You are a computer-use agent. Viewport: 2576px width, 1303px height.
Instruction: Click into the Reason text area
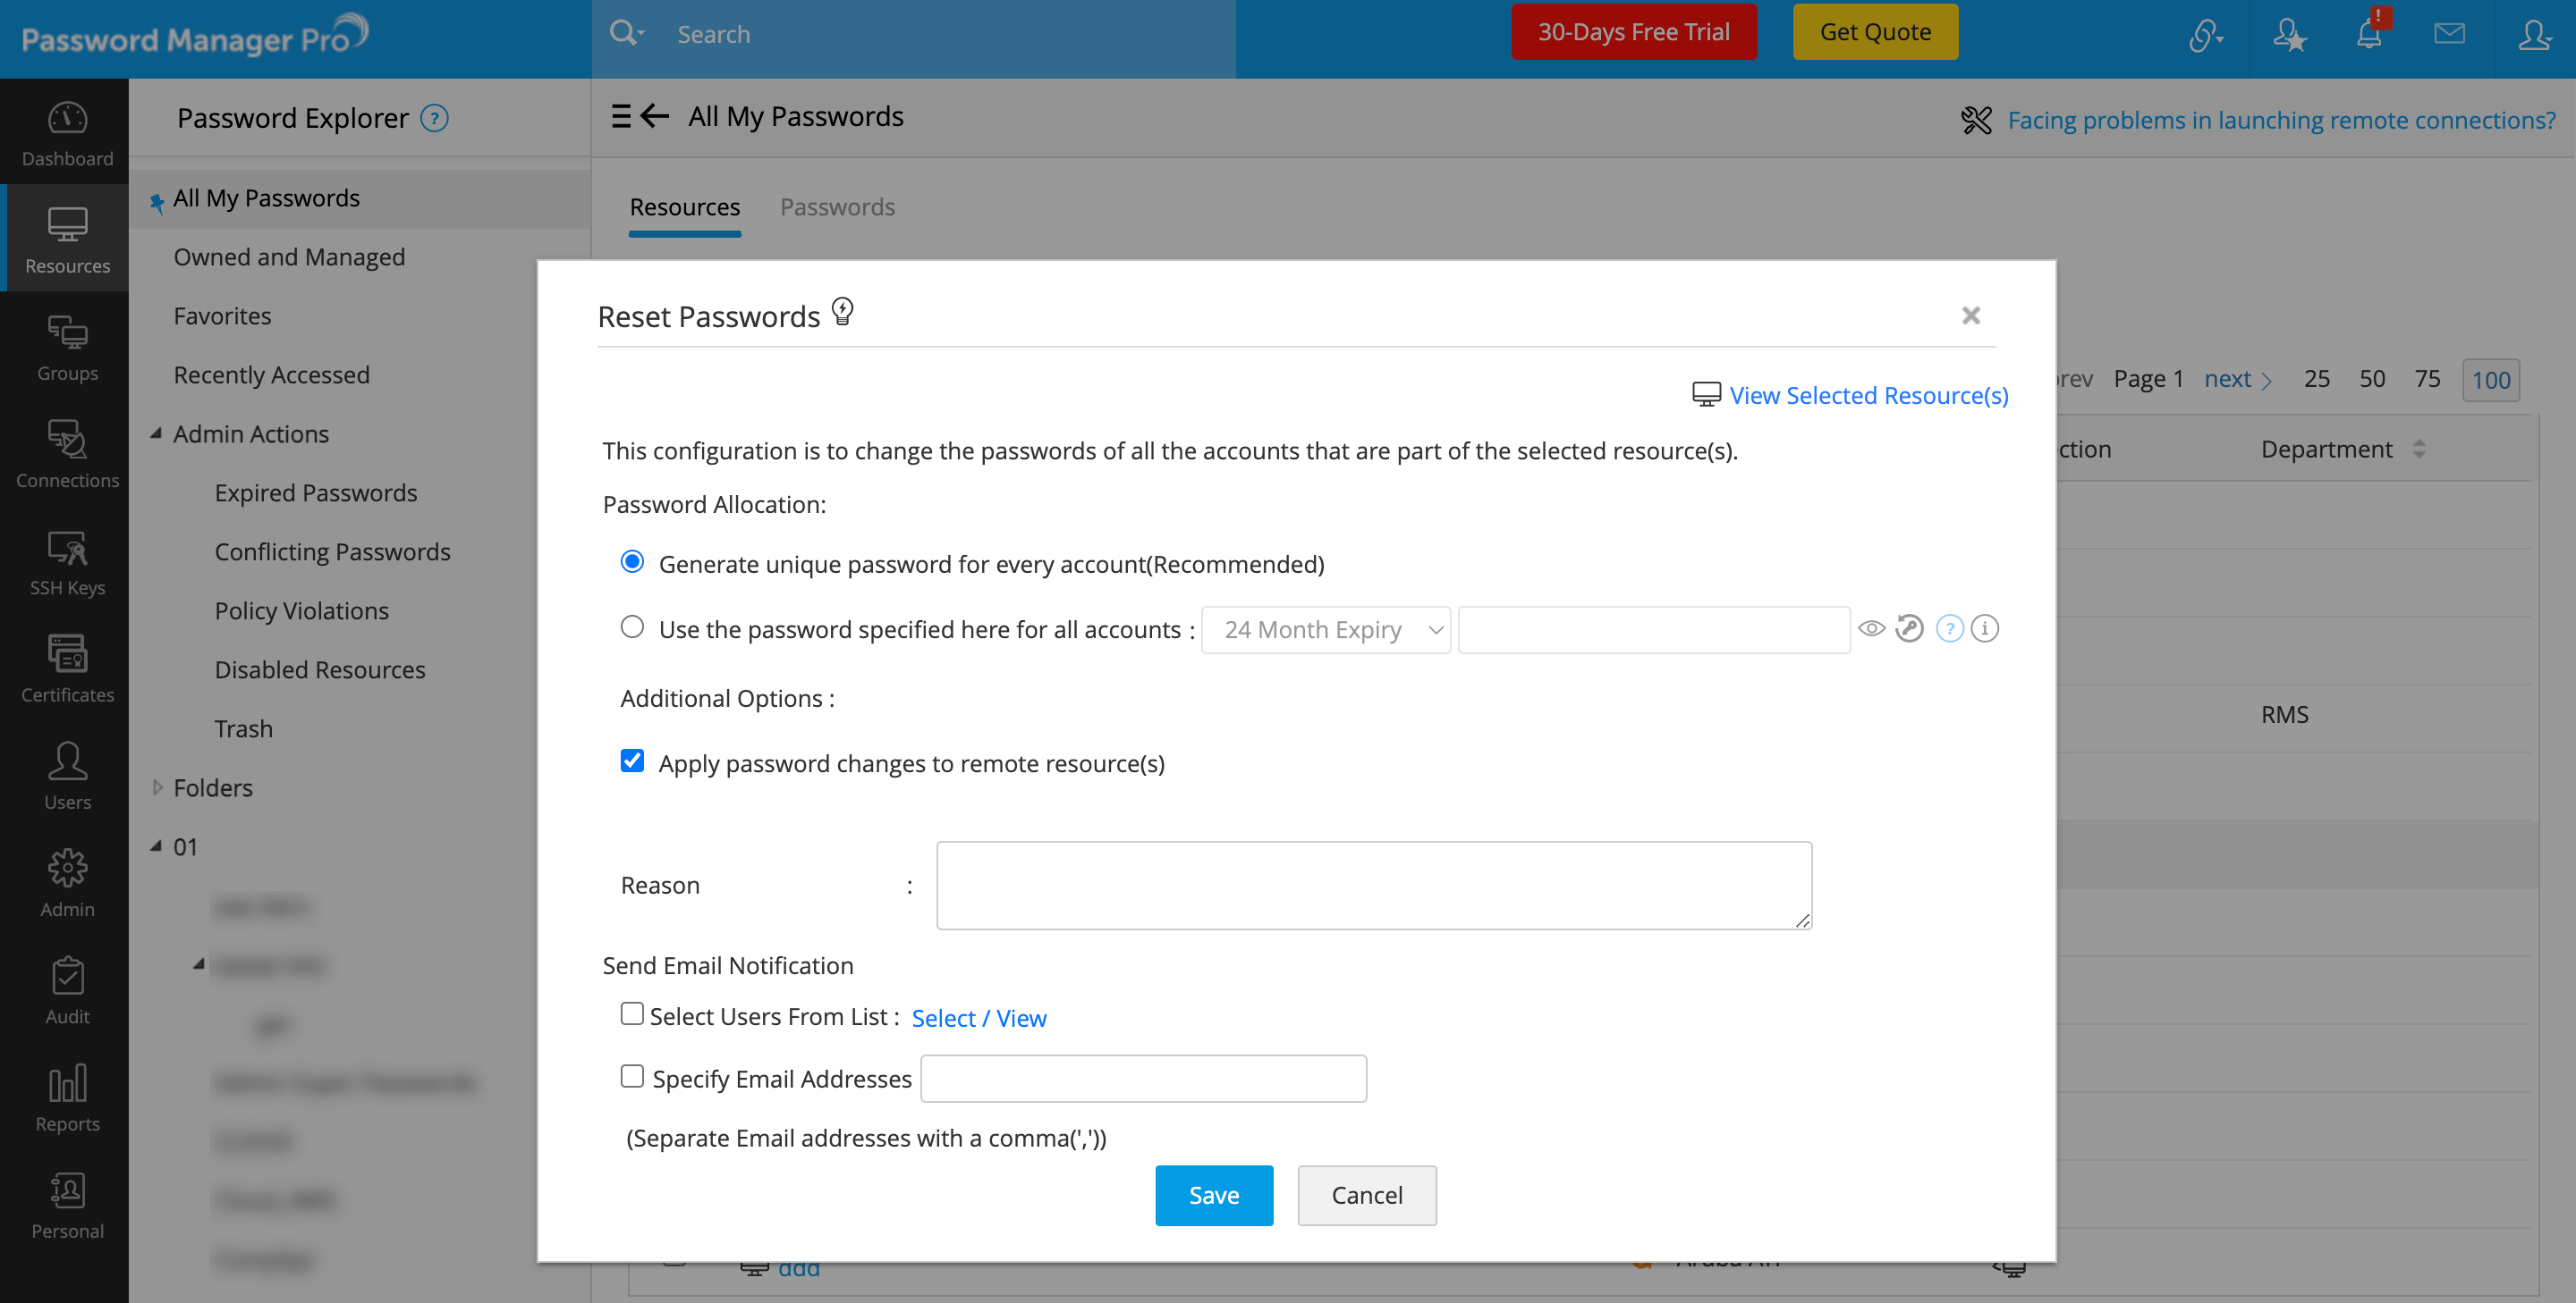pyautogui.click(x=1373, y=886)
